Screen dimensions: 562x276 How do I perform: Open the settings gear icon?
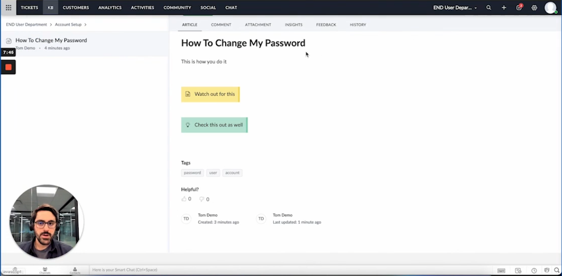534,8
